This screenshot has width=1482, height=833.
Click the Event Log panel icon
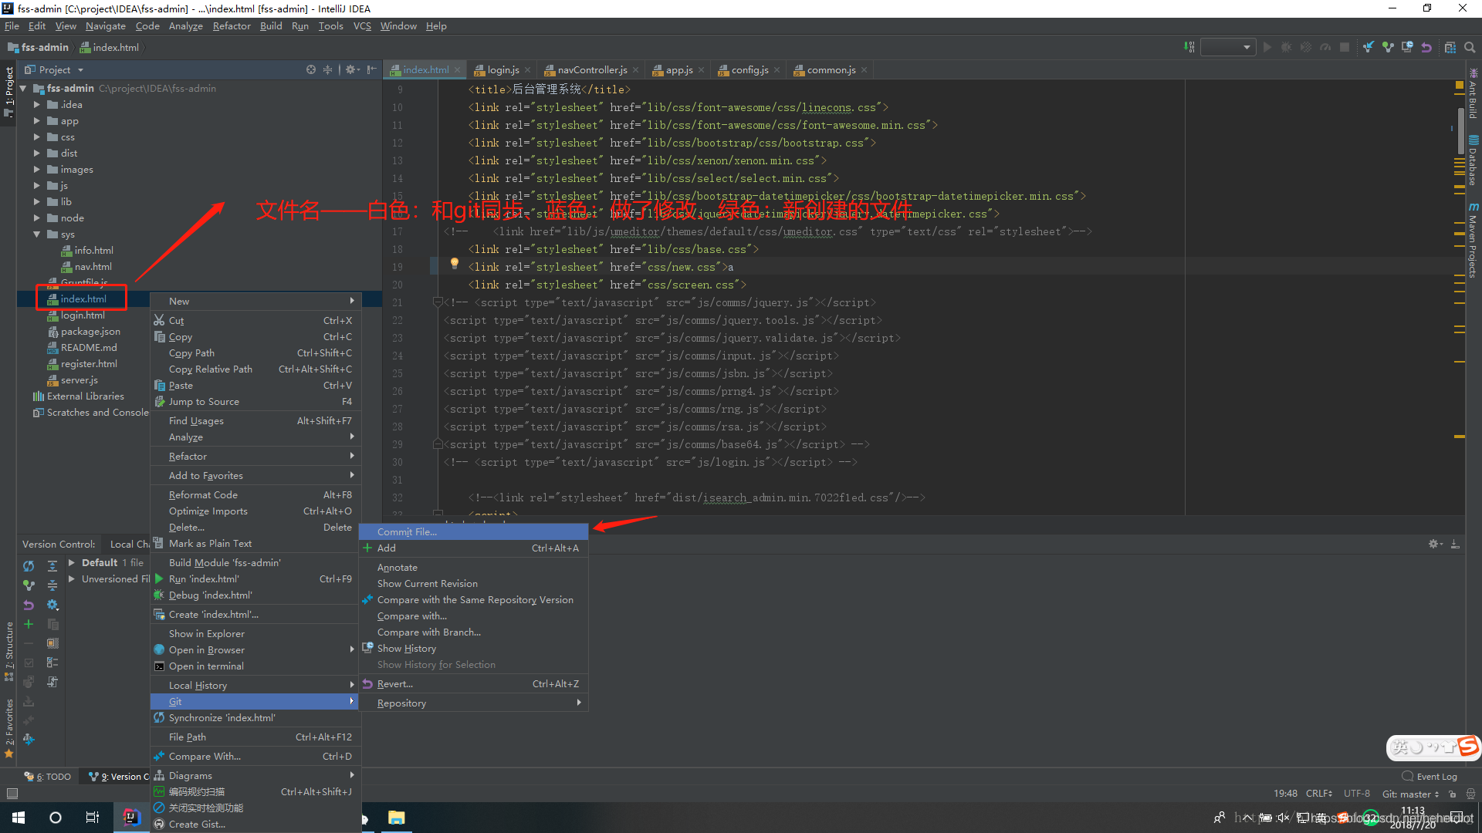tap(1409, 775)
